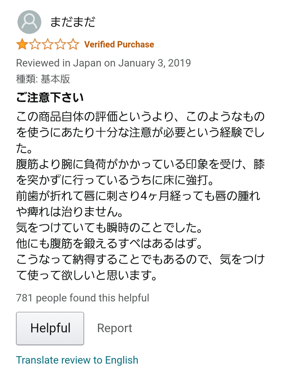Open reviewer name まだまだ profile
This screenshot has width=286, height=381.
[x=73, y=22]
